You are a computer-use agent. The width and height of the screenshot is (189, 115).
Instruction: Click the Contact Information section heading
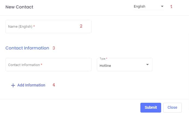tap(27, 48)
